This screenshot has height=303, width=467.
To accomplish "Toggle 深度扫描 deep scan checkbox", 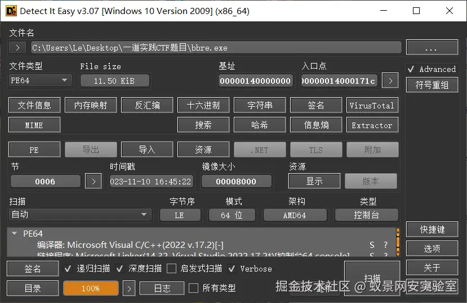I will 120,269.
